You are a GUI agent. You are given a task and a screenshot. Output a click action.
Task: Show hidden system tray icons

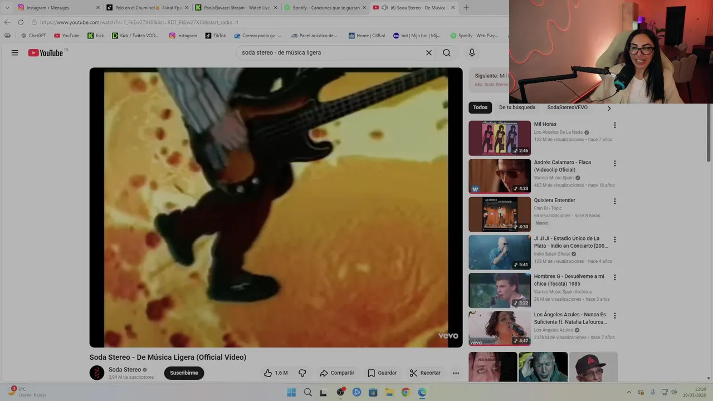(629, 392)
